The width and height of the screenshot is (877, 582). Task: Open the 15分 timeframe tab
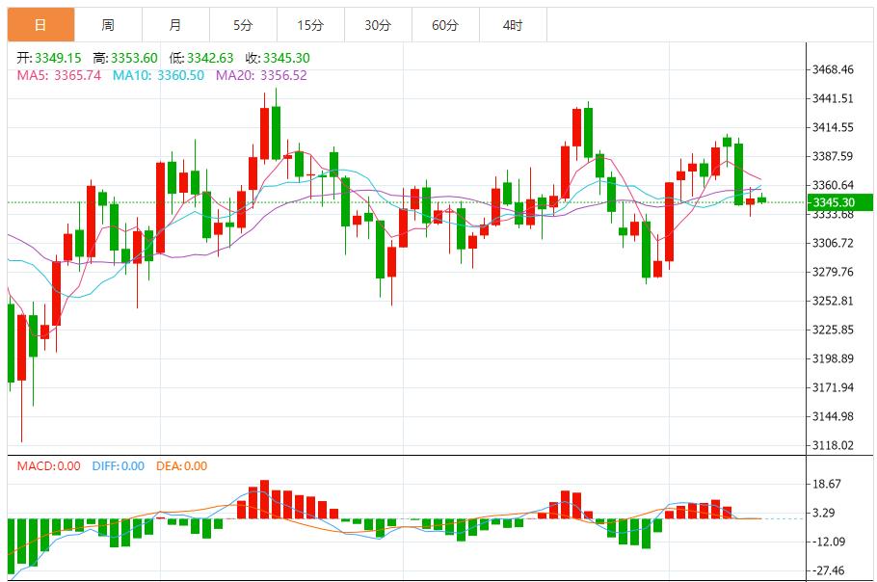(310, 25)
